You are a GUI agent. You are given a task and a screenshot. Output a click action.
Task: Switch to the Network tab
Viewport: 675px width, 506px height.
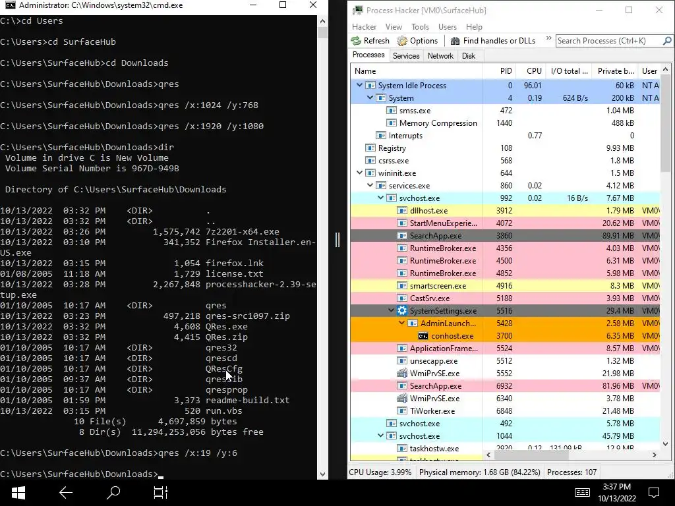click(440, 56)
